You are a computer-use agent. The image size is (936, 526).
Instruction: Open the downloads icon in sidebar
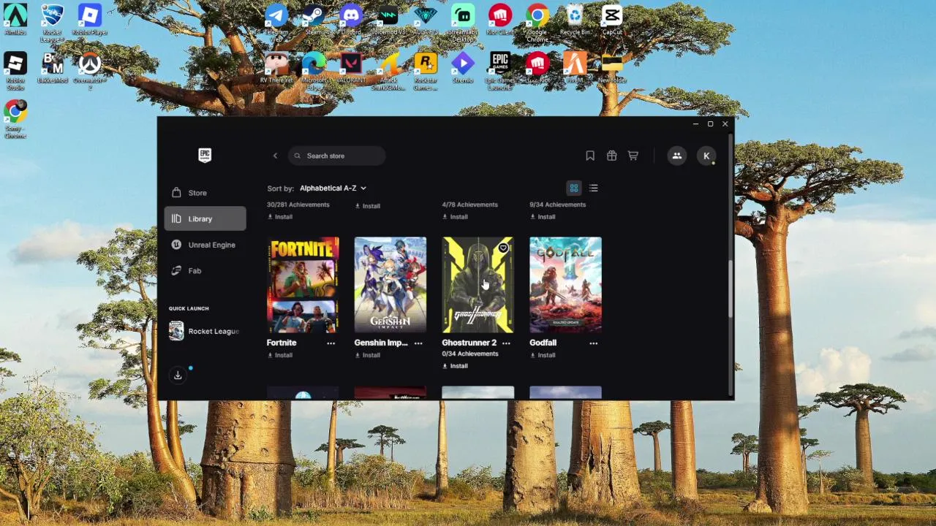178,375
